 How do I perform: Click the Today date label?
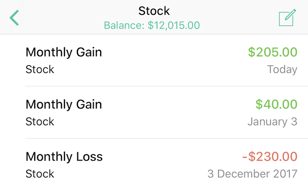point(282,70)
